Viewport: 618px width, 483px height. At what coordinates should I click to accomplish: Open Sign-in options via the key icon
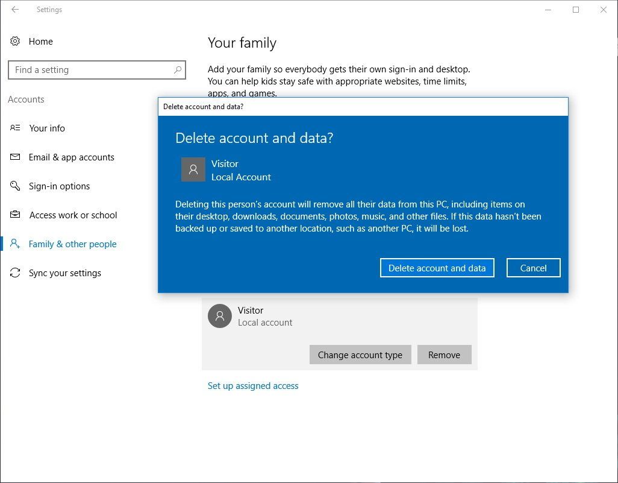[15, 186]
